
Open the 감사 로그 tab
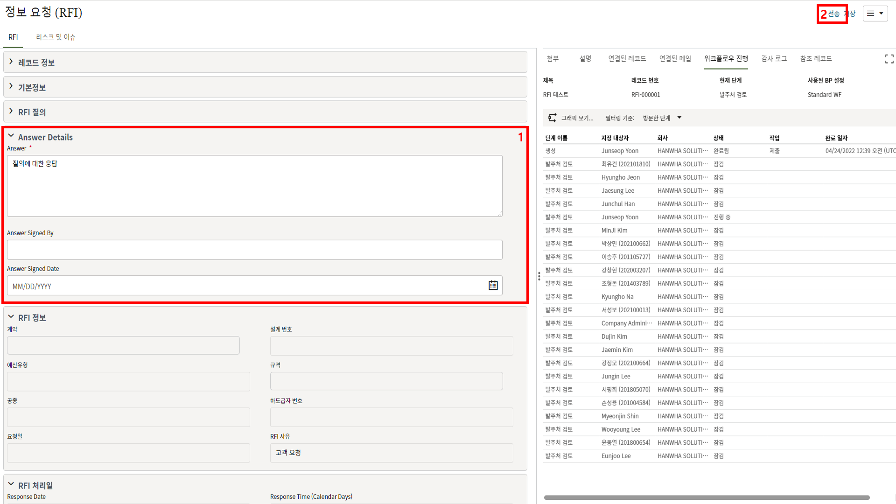click(774, 59)
